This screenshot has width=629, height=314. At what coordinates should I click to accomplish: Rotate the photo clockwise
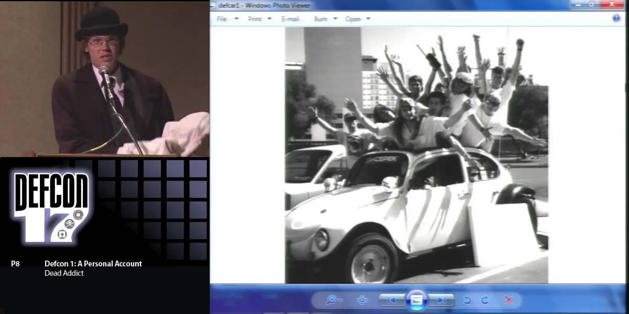485,300
